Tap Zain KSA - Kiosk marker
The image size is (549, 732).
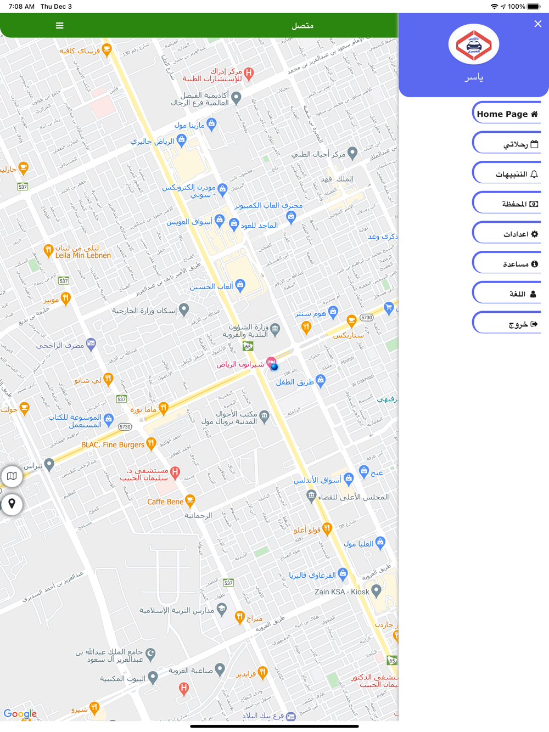tap(376, 591)
